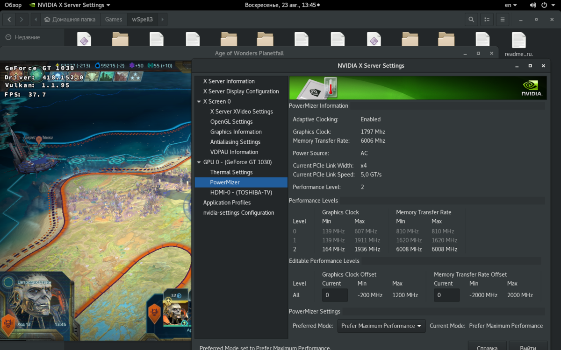
Task: Open Домашняя папка in path bar
Action: pos(71,20)
